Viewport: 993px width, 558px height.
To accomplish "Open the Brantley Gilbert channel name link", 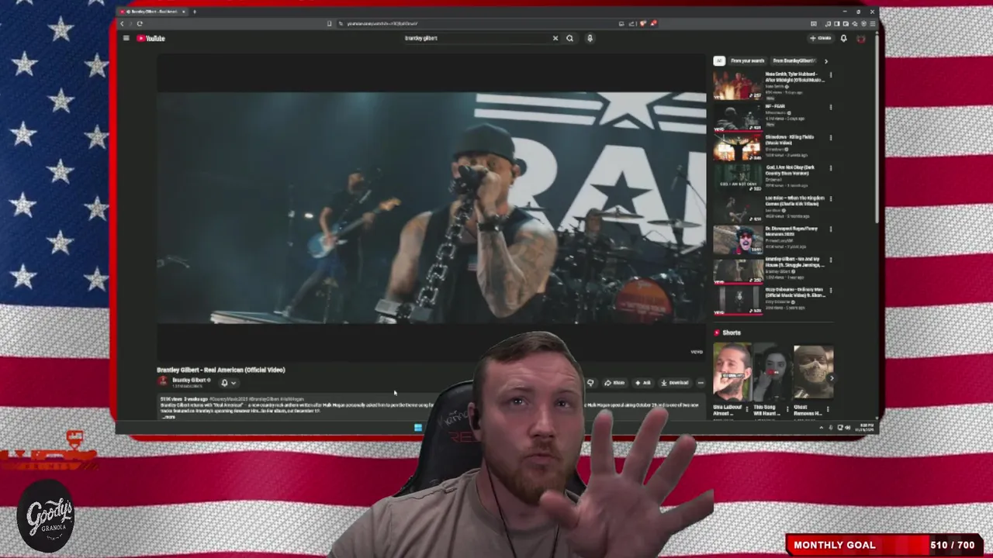I will [x=189, y=380].
